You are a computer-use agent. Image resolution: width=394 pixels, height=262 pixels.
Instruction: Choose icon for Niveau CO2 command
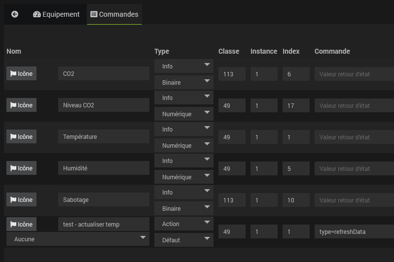21,105
